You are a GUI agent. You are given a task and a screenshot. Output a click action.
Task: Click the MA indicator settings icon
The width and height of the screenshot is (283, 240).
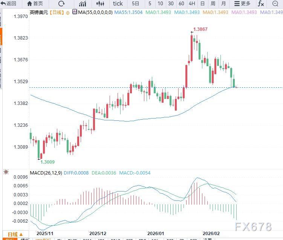(x=74, y=12)
